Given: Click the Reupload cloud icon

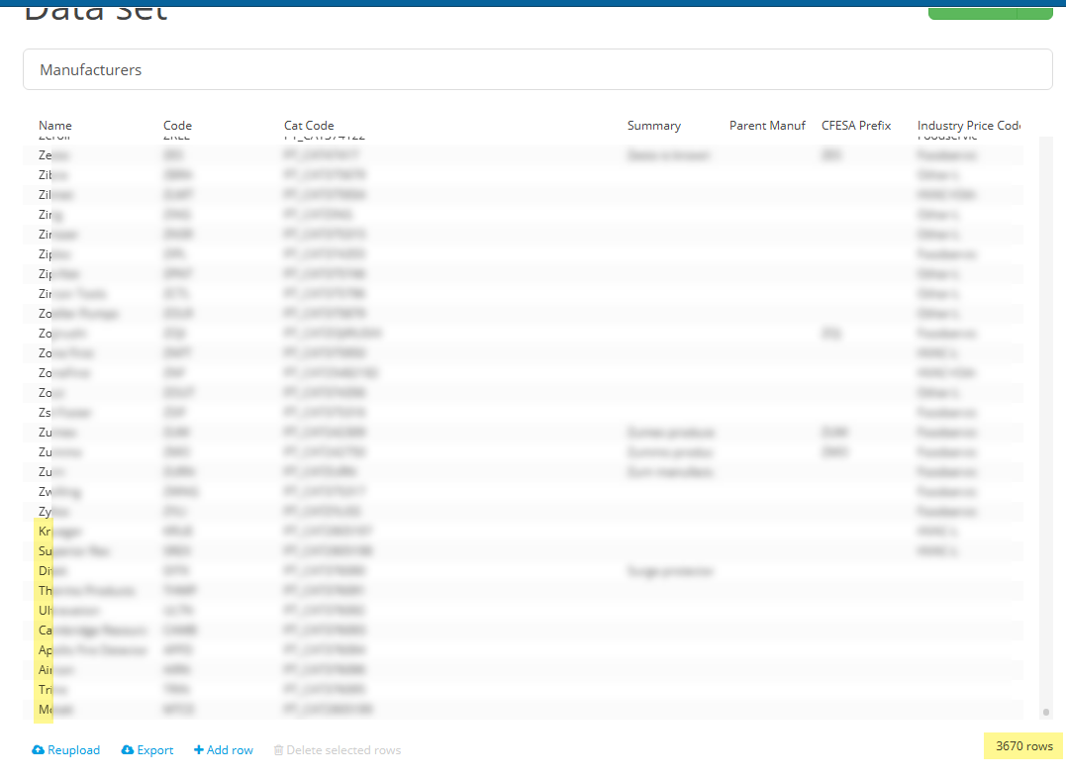Looking at the screenshot, I should point(39,750).
